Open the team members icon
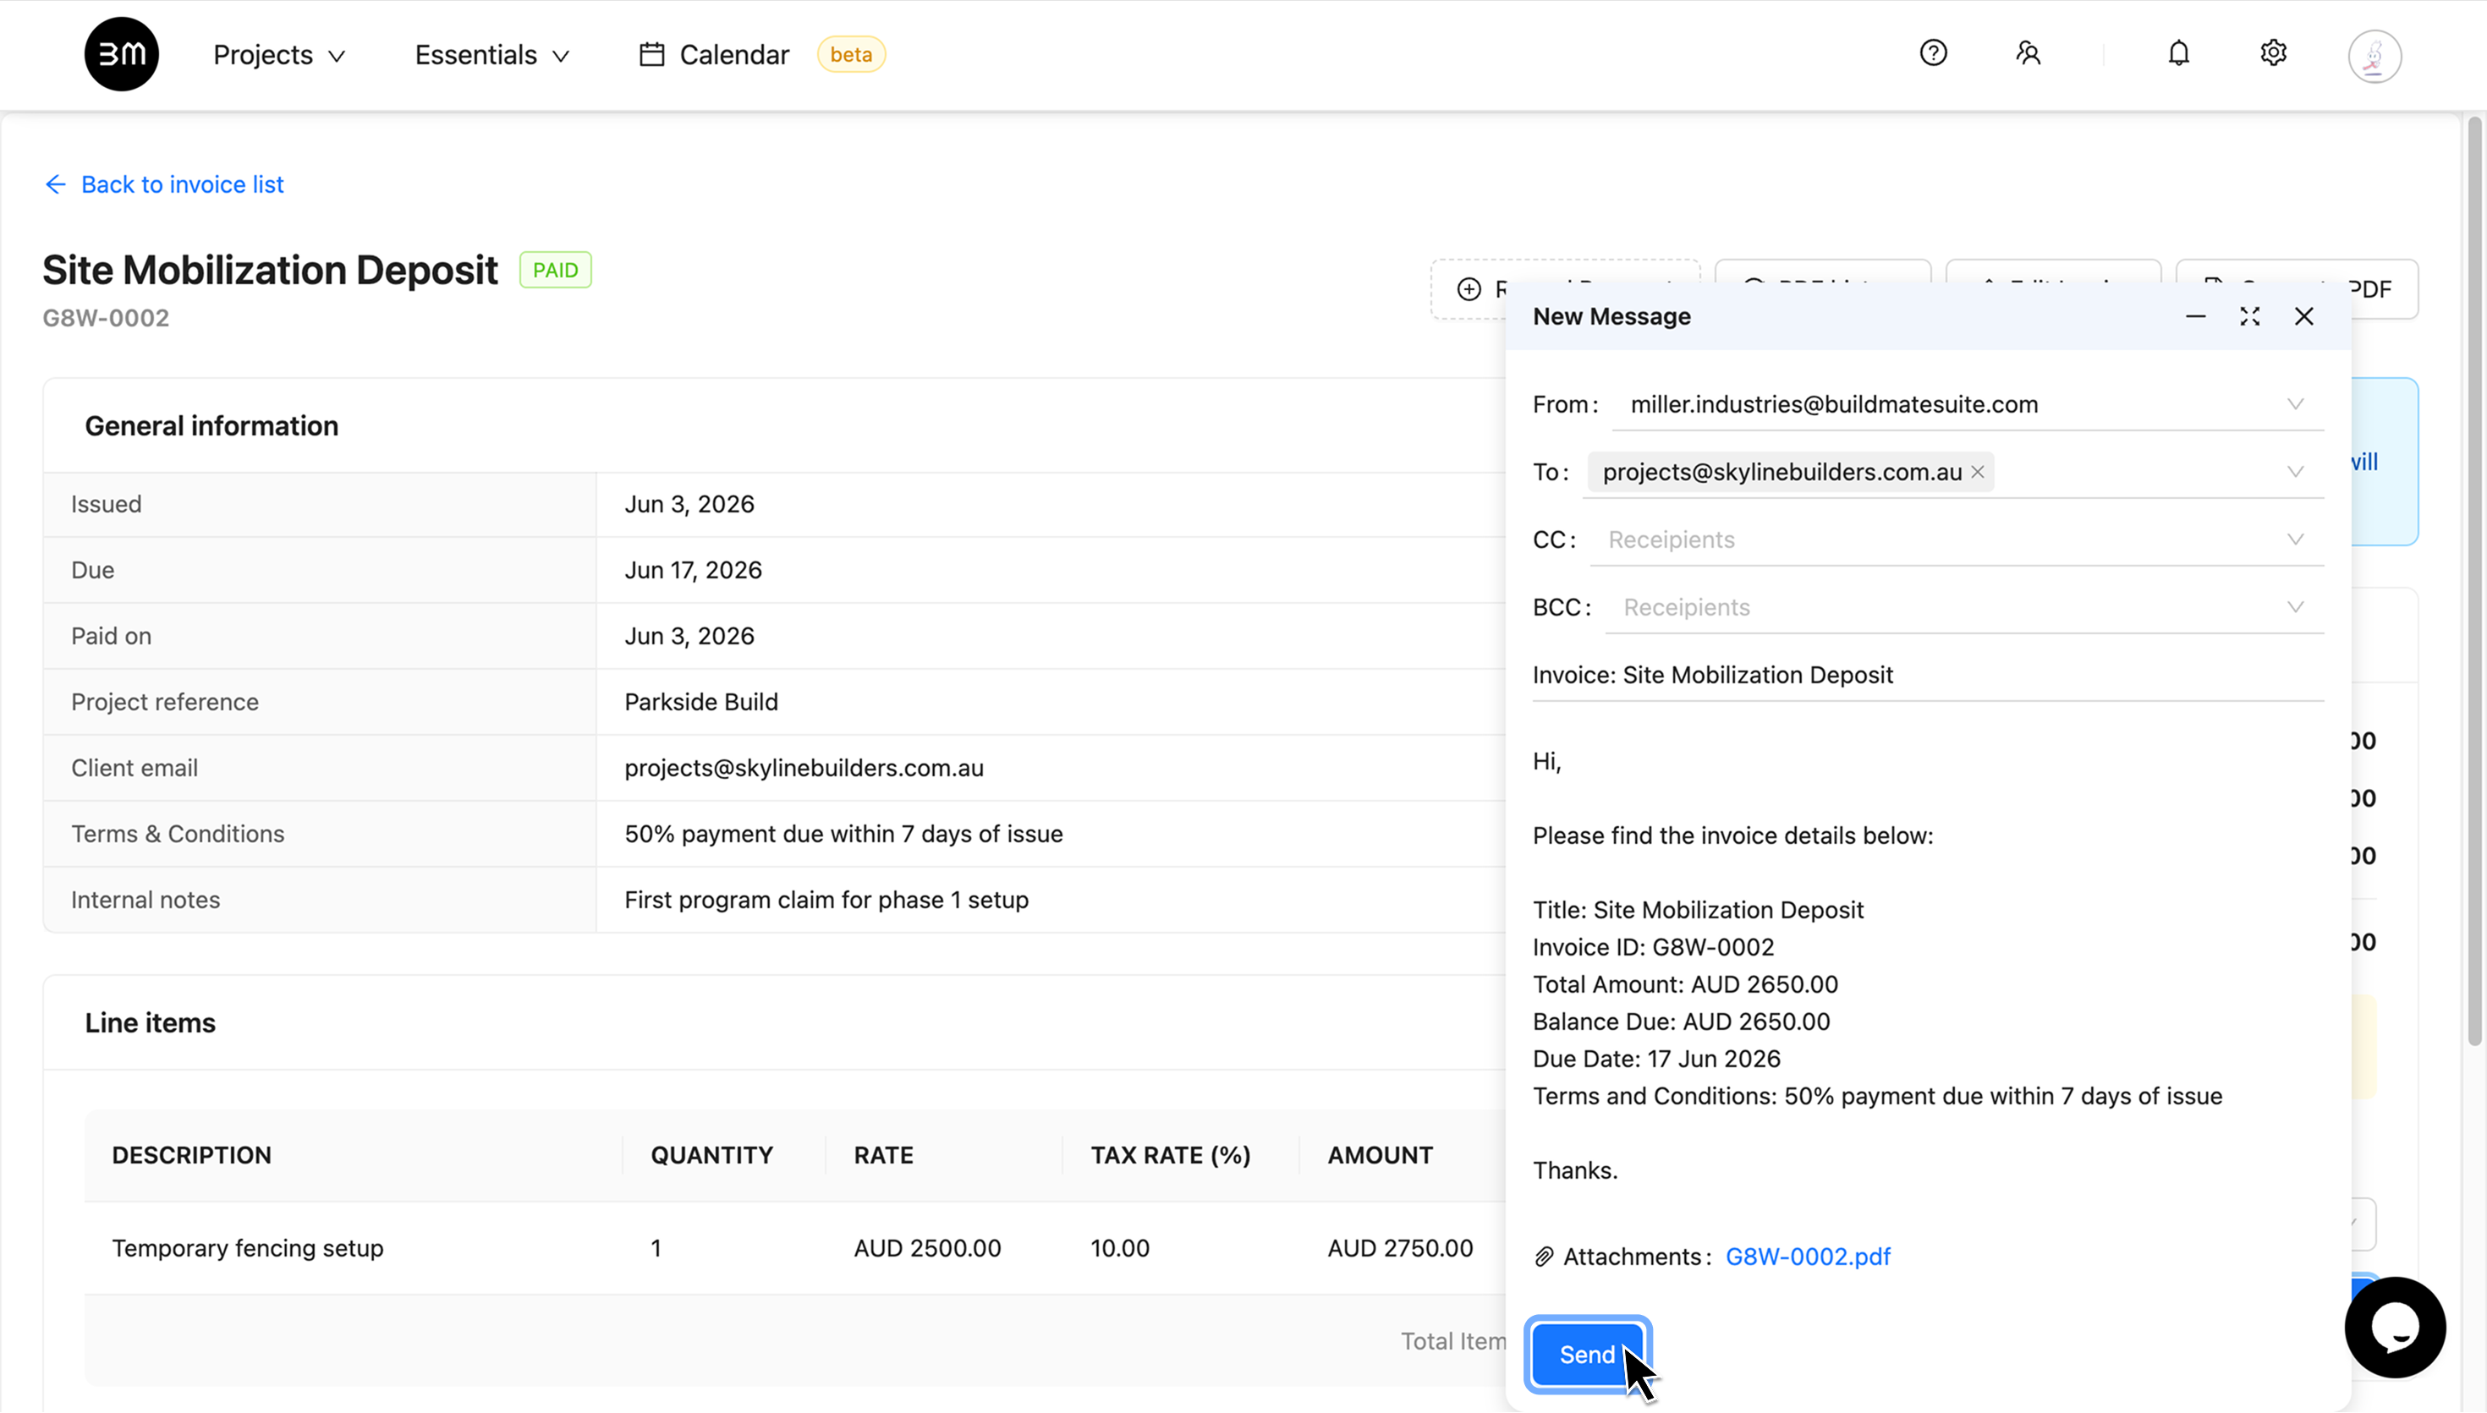Viewport: 2487px width, 1413px height. click(x=2028, y=53)
